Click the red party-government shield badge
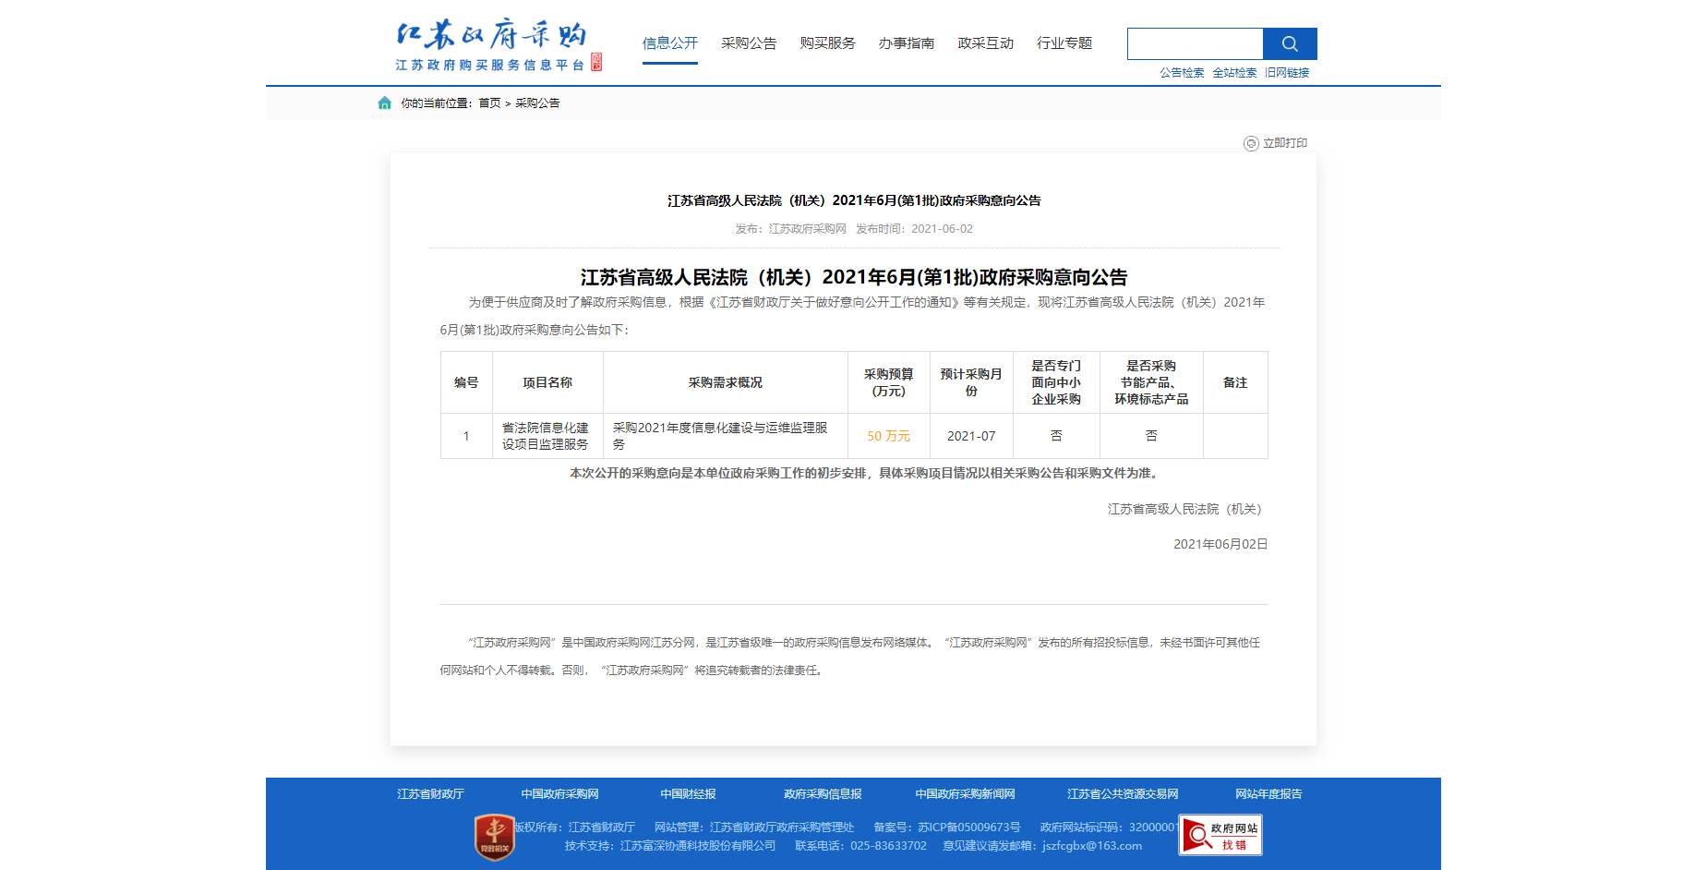 pos(494,837)
